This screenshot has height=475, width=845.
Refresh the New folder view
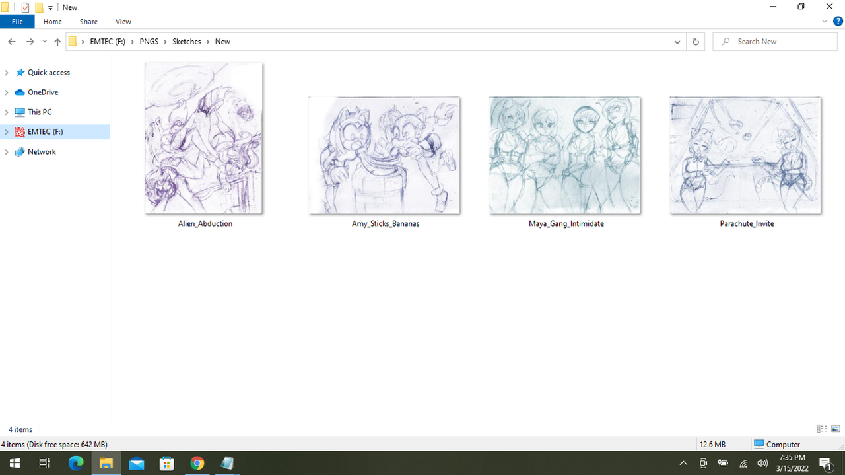tap(695, 42)
